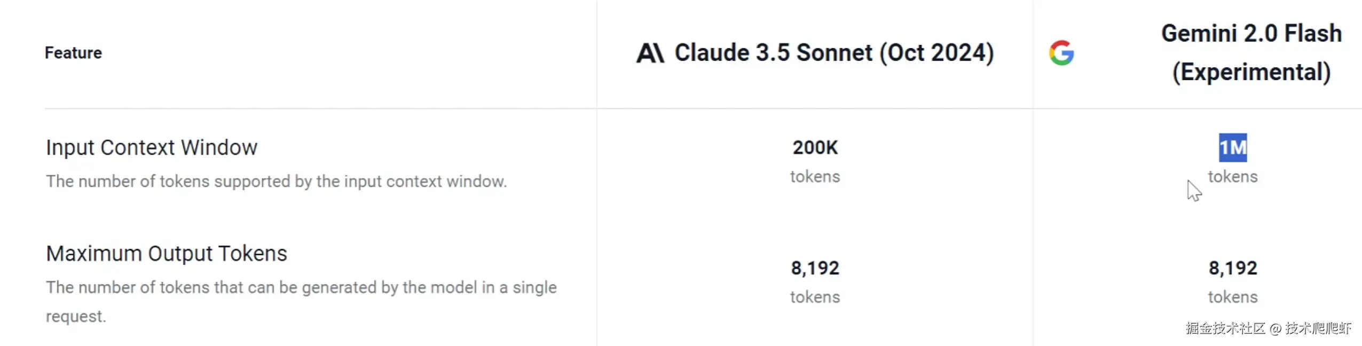Click the Feature column header
The image size is (1362, 346).
tap(73, 53)
